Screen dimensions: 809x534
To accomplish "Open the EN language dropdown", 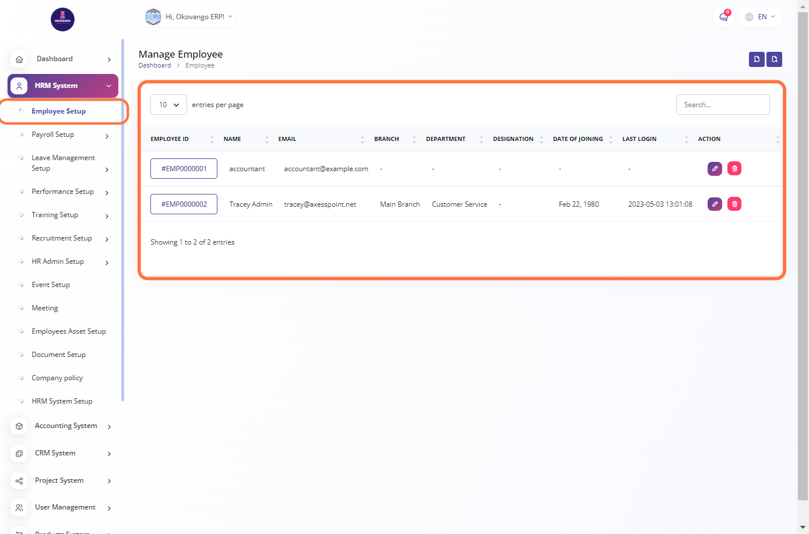I will tap(760, 17).
